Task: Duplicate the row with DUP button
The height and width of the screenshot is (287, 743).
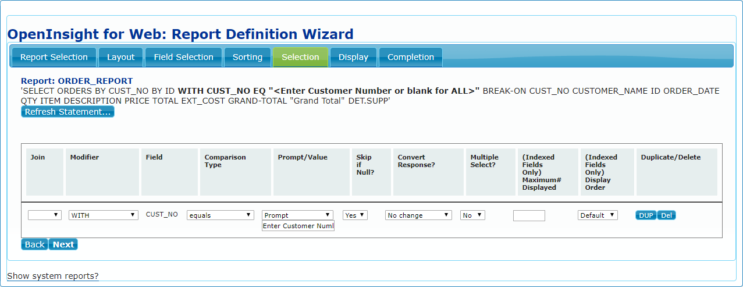Action: click(646, 215)
